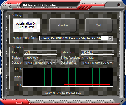126x105 pixels.
Task: Click the 1.0% graph axis label
Action: point(18,69)
